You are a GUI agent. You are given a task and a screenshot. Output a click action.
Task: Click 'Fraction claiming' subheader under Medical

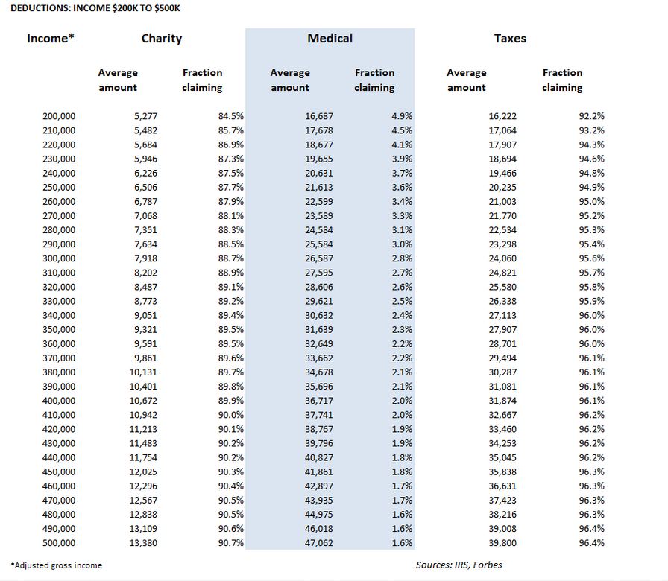374,80
